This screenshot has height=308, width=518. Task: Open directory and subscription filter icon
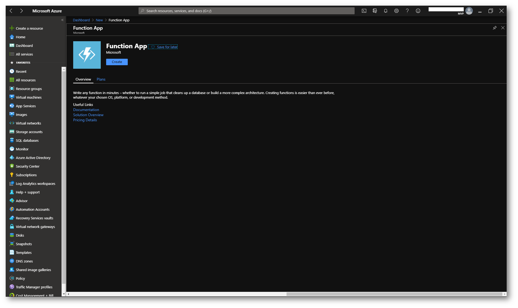click(x=375, y=11)
